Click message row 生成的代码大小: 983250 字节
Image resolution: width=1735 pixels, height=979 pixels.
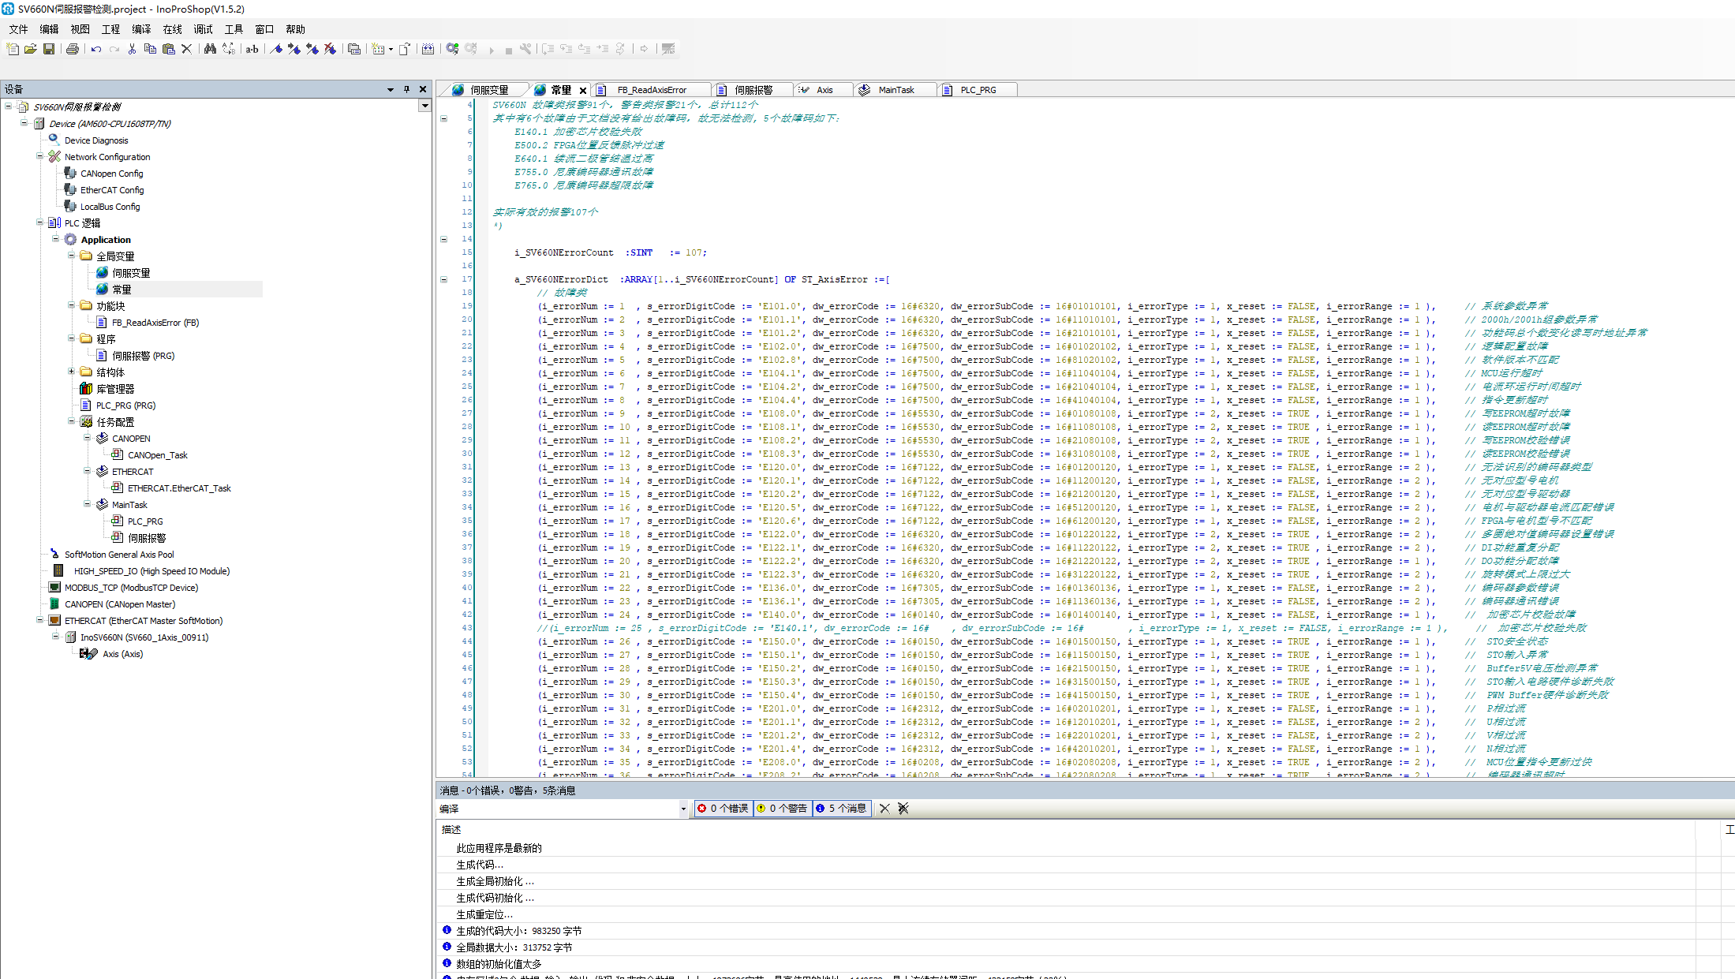(x=518, y=931)
